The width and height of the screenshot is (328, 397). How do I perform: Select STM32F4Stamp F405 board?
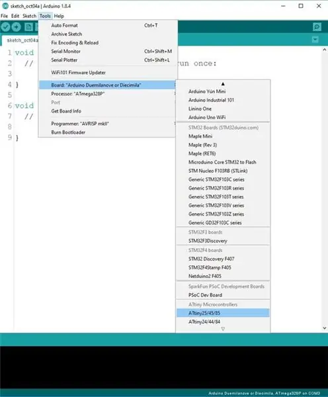(223, 267)
